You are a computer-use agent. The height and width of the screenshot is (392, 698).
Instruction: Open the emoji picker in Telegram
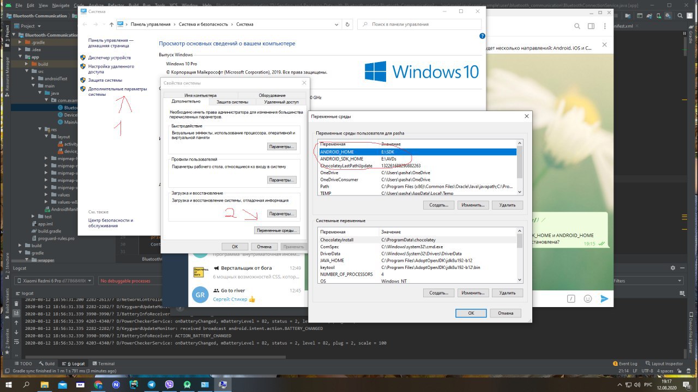[x=587, y=298]
